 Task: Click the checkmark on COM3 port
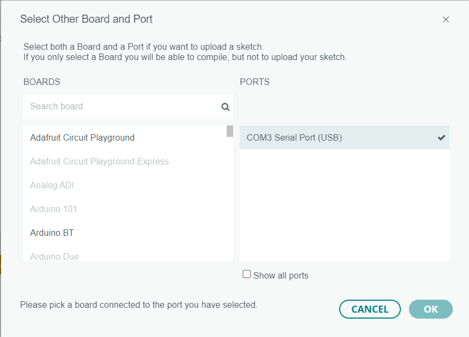pos(441,137)
